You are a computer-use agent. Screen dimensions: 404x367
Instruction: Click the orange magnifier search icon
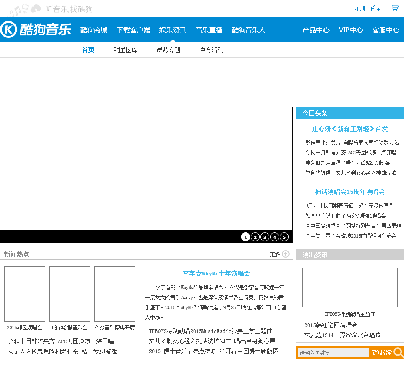point(398,352)
